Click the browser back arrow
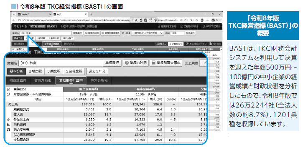 tap(14, 20)
